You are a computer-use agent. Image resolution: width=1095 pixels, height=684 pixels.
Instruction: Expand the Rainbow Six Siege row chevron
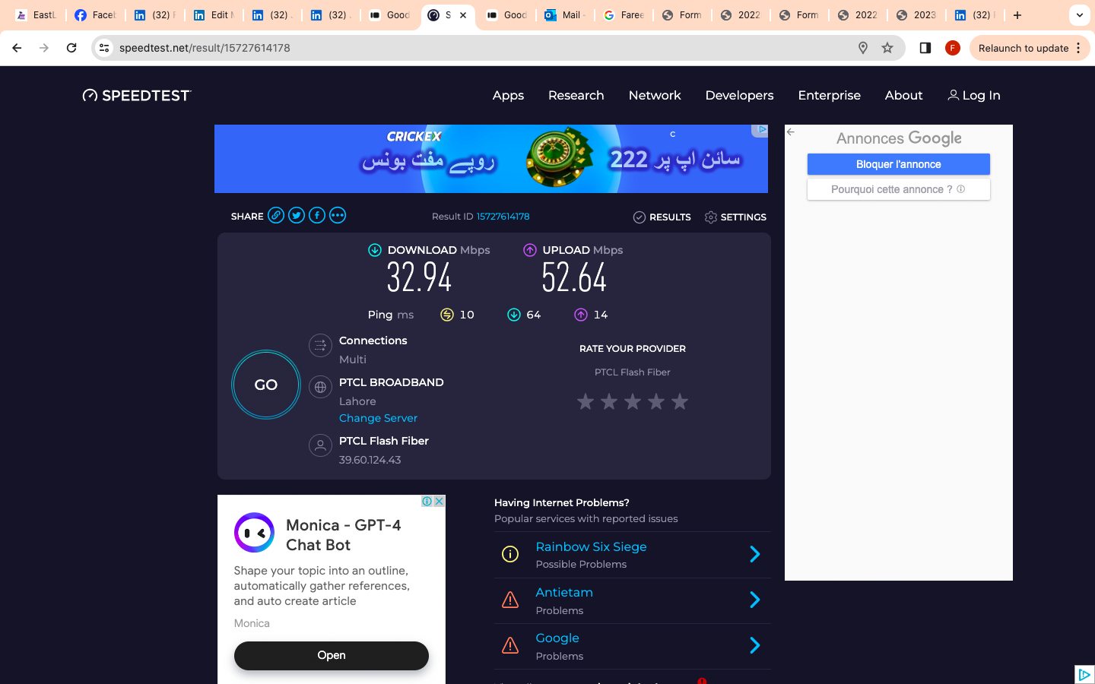[755, 554]
